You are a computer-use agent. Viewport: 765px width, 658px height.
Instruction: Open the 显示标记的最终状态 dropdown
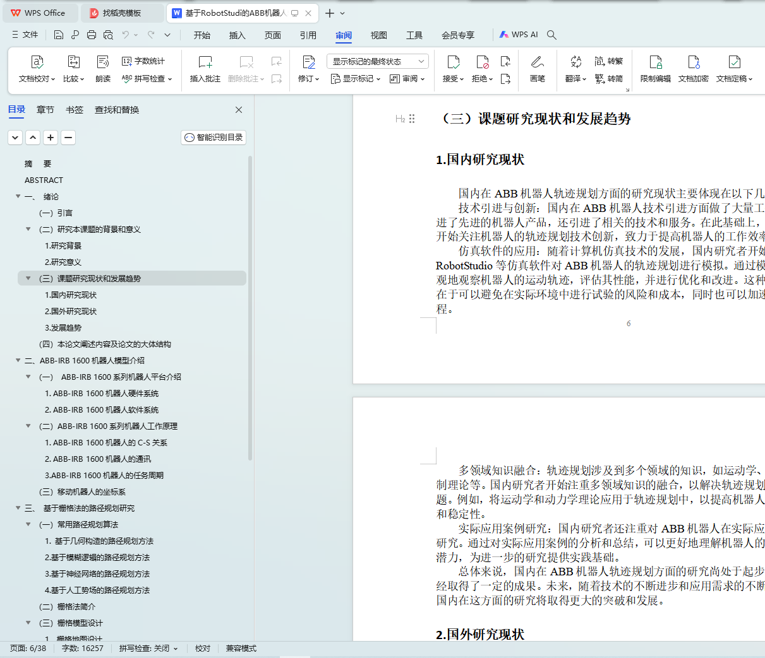378,61
